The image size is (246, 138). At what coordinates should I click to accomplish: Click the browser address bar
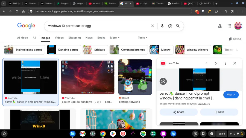[110, 11]
